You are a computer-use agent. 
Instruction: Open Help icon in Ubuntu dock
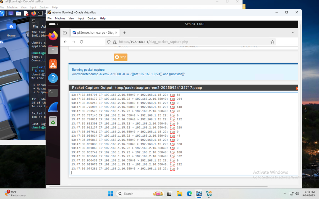pyautogui.click(x=53, y=78)
